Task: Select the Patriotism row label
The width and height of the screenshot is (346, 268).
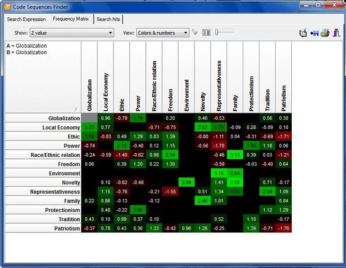Action: (43, 228)
